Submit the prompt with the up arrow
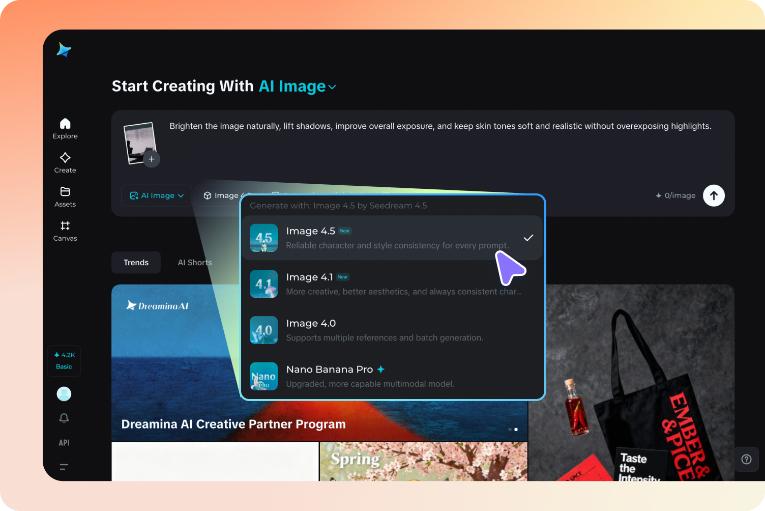This screenshot has width=765, height=511. click(x=714, y=195)
